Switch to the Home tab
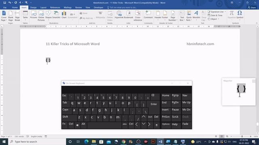This screenshot has width=259, height=145. [x=15, y=8]
